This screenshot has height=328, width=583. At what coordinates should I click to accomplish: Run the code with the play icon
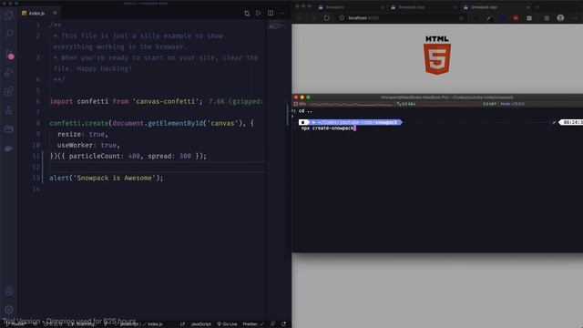(x=259, y=13)
